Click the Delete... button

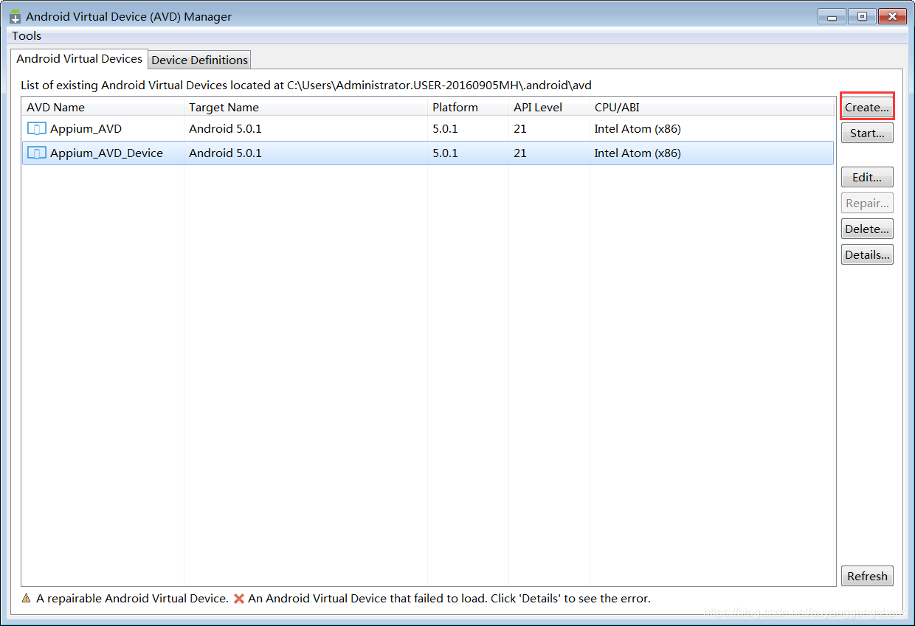coord(867,229)
